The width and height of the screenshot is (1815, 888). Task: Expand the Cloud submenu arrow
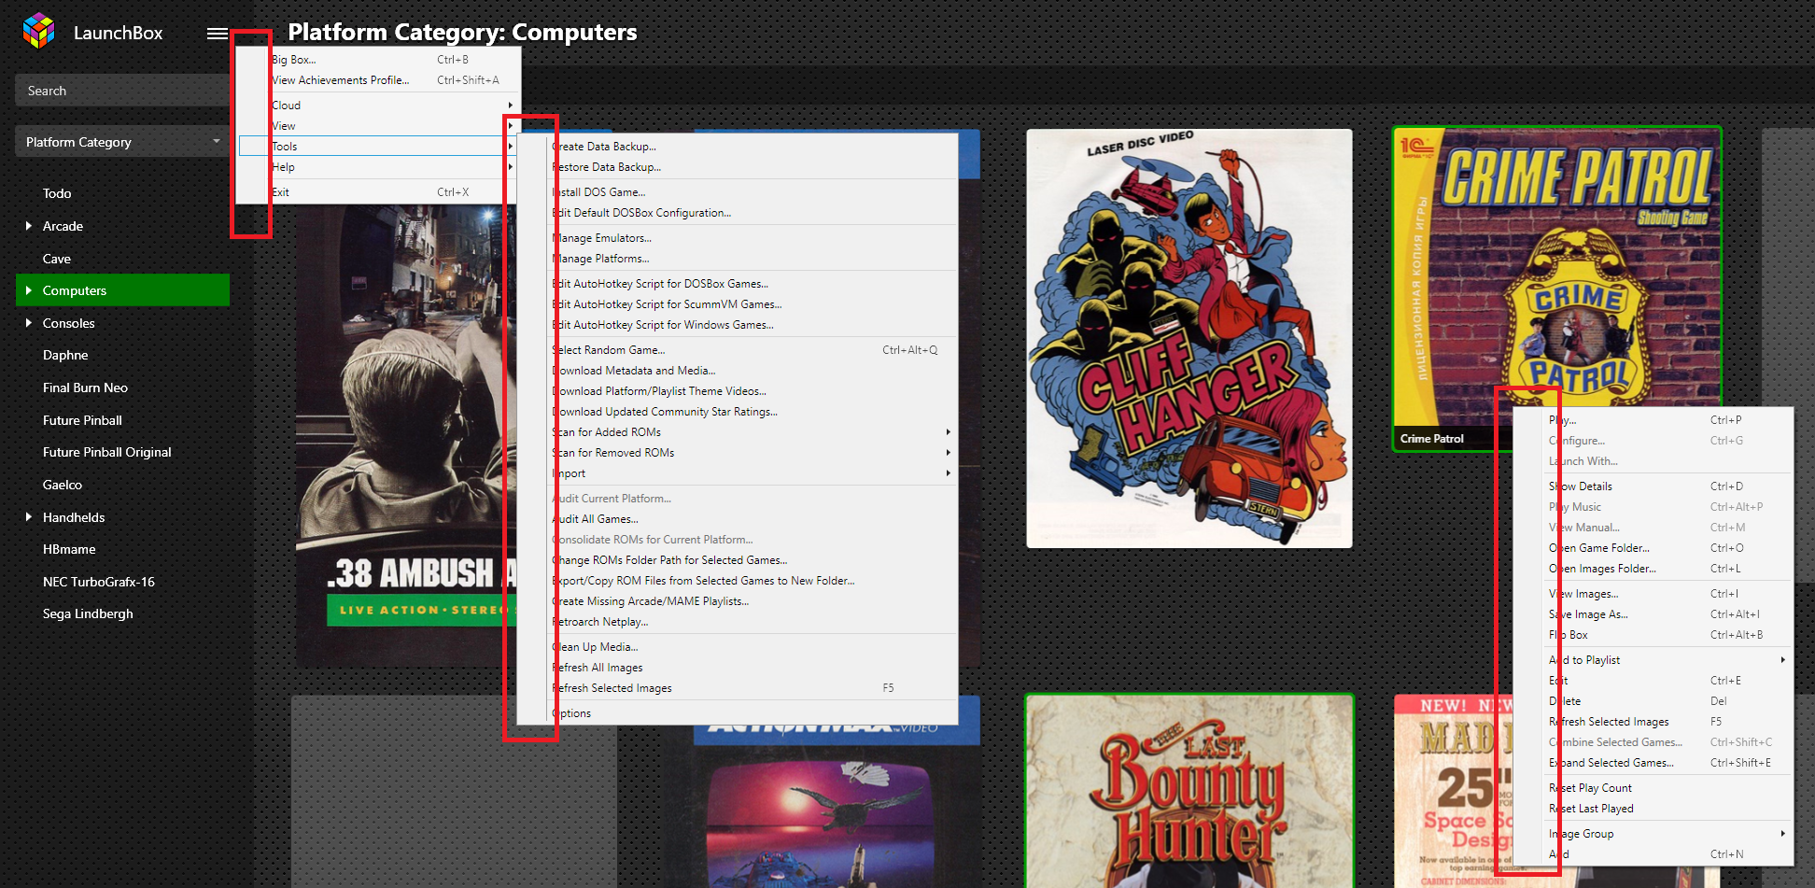pos(511,106)
